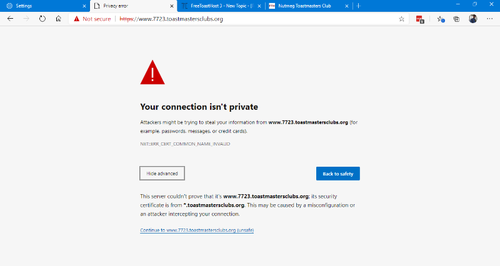Add this page to favorites with the star

coord(401,19)
